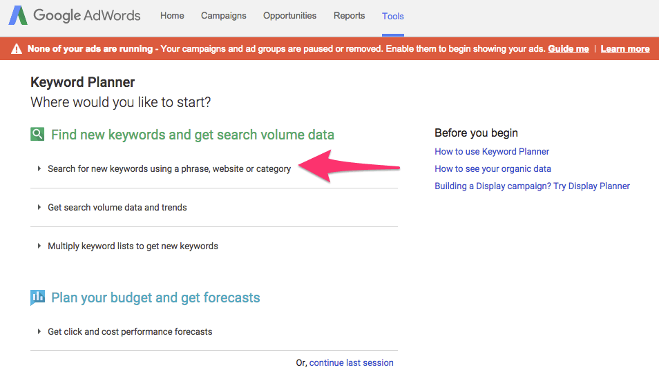Switch to the Opportunities tab

[289, 16]
